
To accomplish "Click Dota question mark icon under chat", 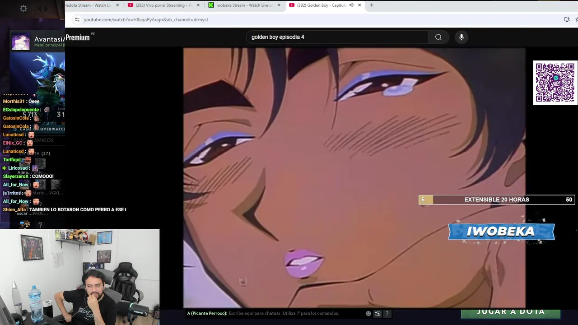I will point(40,225).
